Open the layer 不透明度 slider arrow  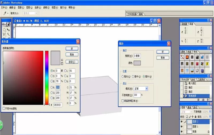click(x=210, y=112)
